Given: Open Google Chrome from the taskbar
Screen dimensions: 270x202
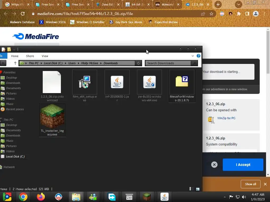Looking at the screenshot, I should point(23,197).
